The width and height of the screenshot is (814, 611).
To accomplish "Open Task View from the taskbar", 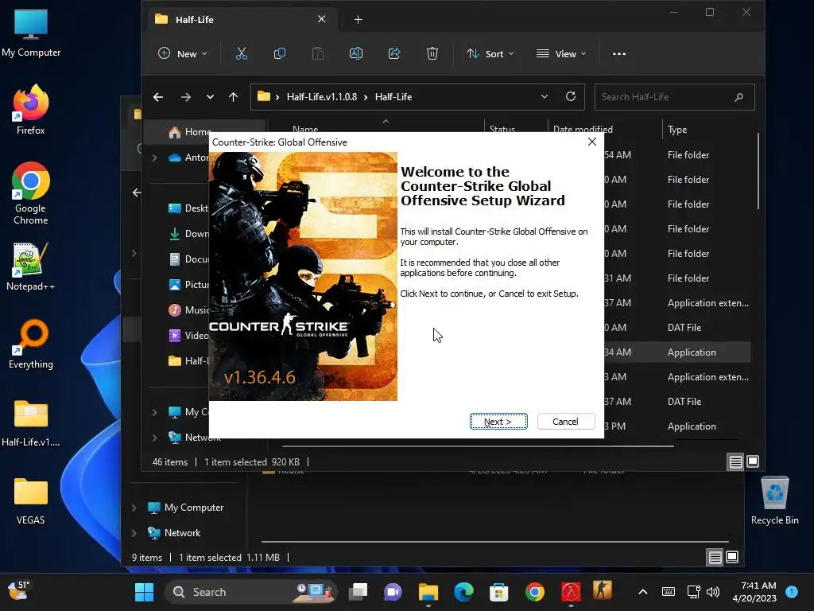I will click(358, 592).
